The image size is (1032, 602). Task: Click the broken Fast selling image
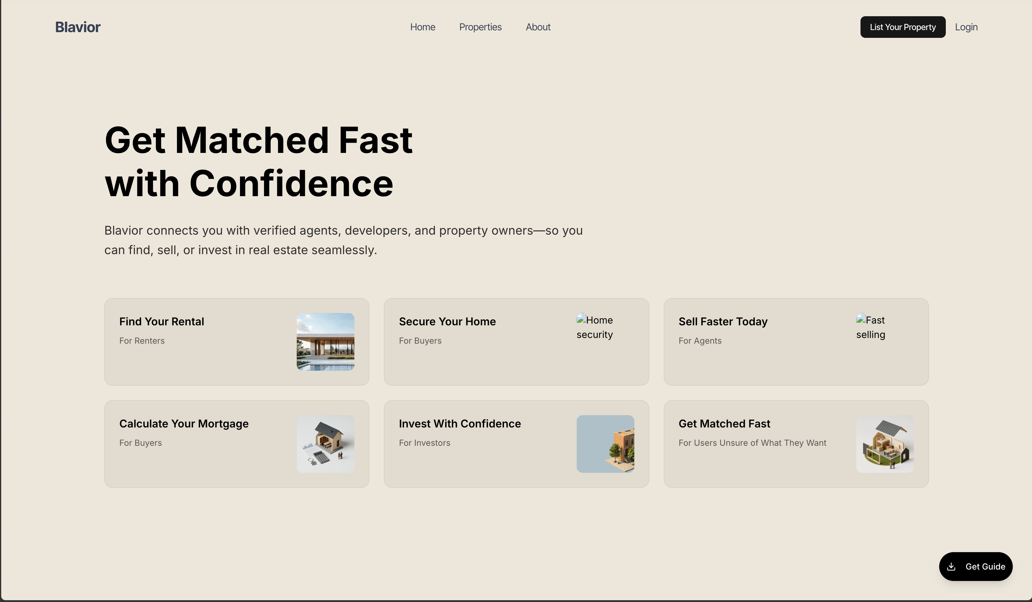[871, 327]
